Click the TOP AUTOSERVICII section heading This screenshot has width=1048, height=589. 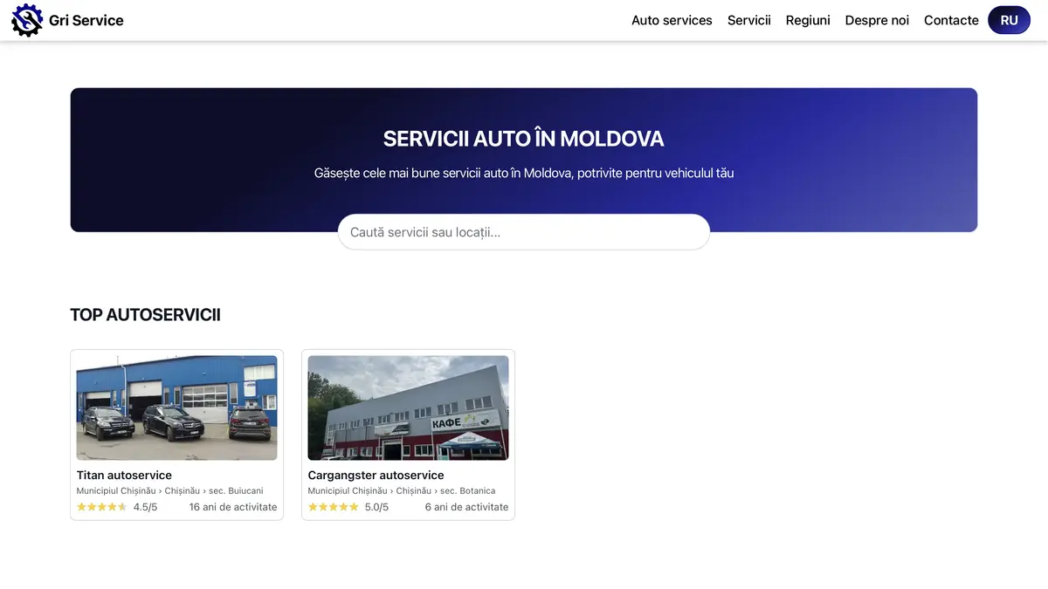pyautogui.click(x=145, y=315)
